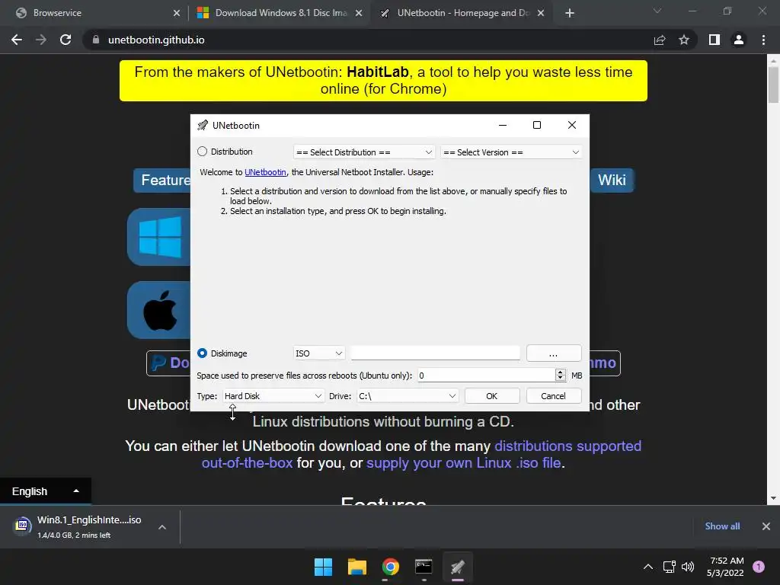Follow the supply your own Linux .iso file link
The width and height of the screenshot is (780, 585).
pyautogui.click(x=464, y=463)
